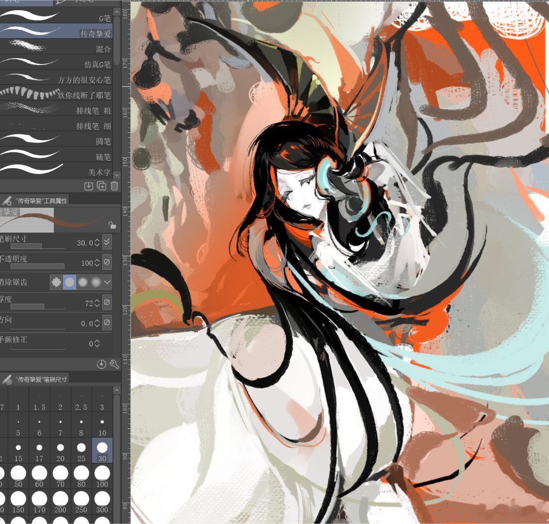Choose brush size preset 80
The height and width of the screenshot is (524, 549).
coord(81,477)
